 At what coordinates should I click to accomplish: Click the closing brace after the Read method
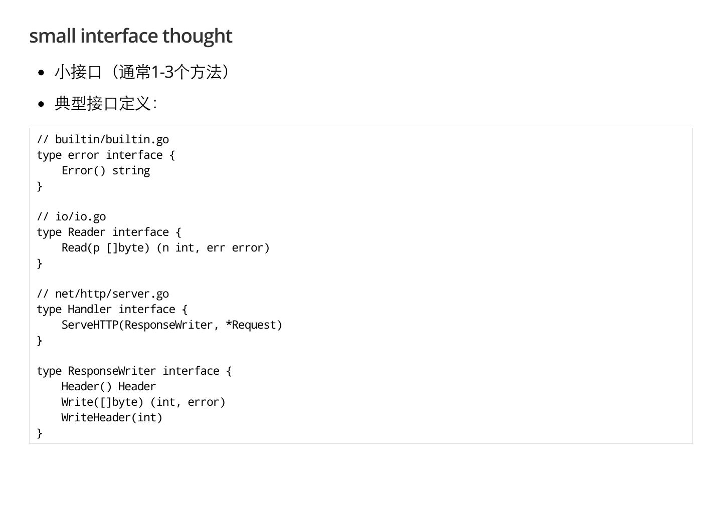tap(40, 264)
